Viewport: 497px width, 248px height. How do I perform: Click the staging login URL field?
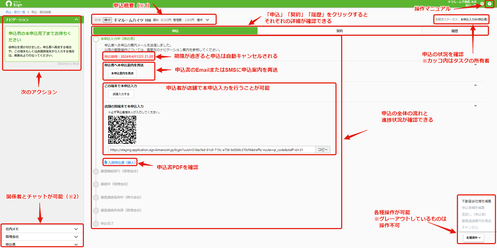[212, 150]
